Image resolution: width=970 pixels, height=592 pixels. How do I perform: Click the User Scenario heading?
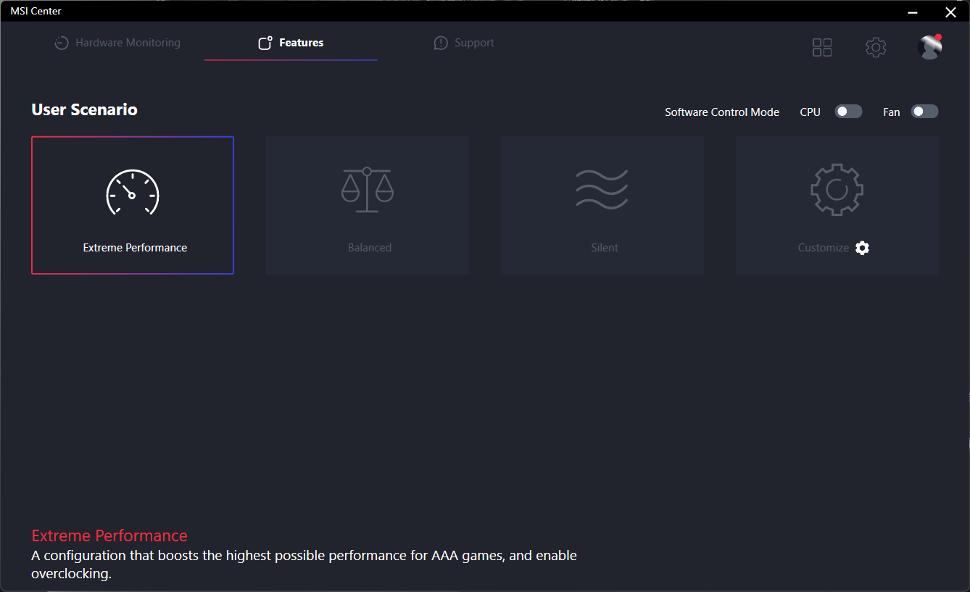click(85, 109)
